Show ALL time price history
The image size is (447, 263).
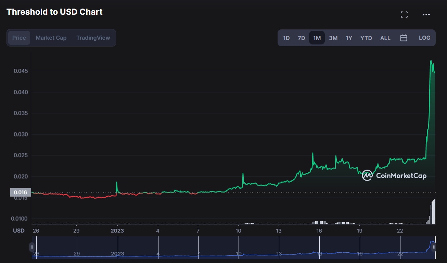coord(385,38)
